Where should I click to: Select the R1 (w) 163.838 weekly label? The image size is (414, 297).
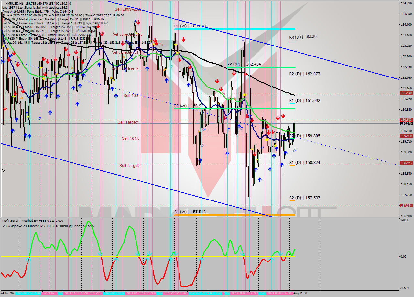[x=190, y=26]
